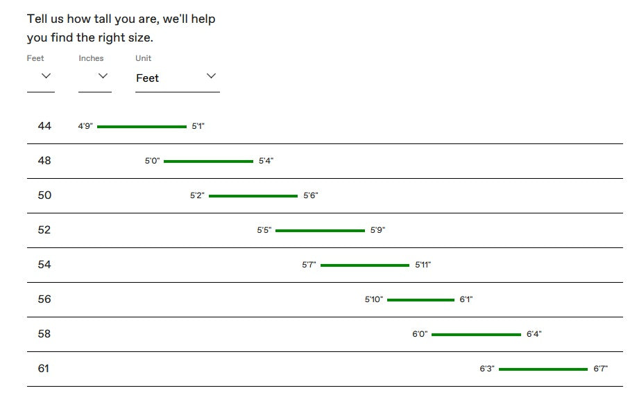Click the green bar in the size 61 row

[543, 369]
